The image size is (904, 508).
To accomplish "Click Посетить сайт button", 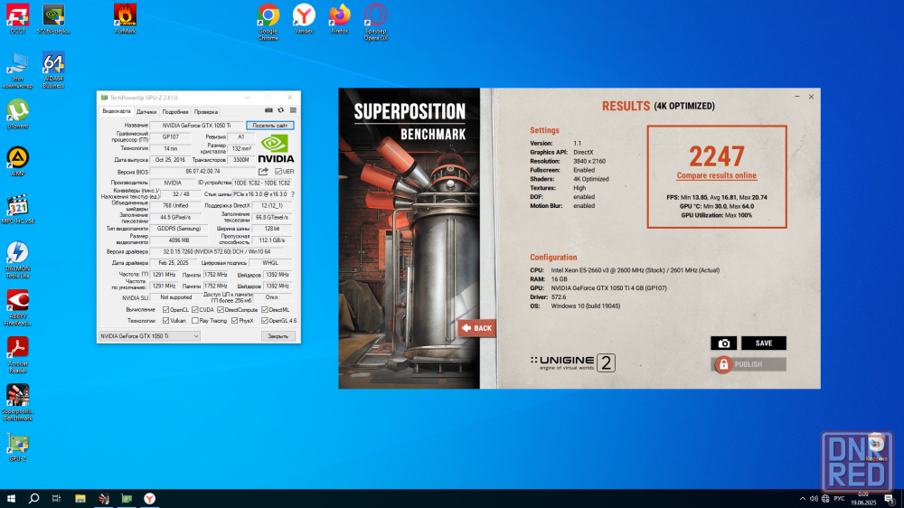I will (269, 125).
